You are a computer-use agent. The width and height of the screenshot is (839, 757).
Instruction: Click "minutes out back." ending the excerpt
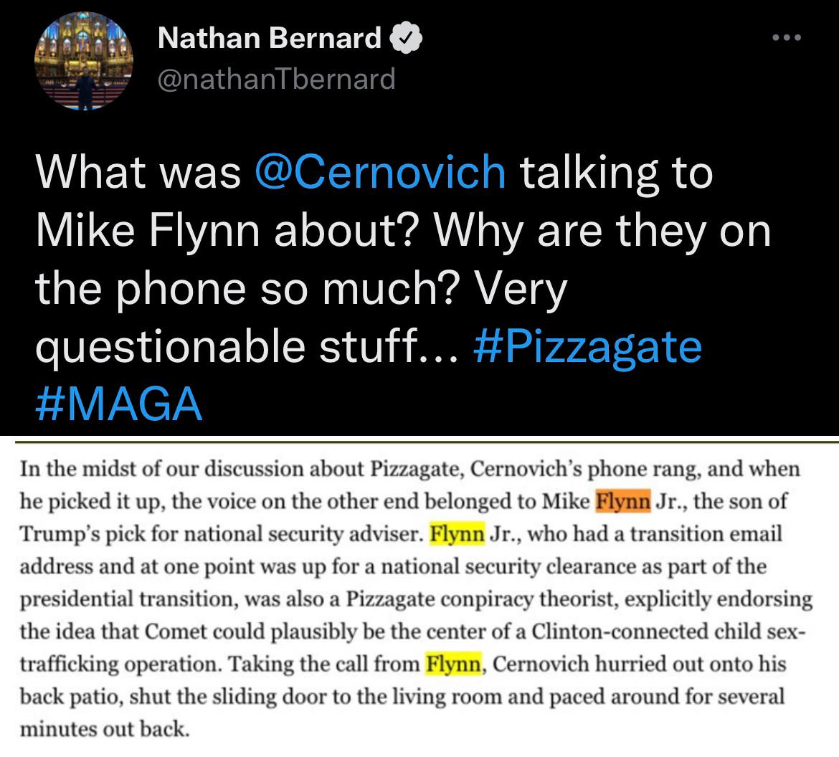[105, 729]
